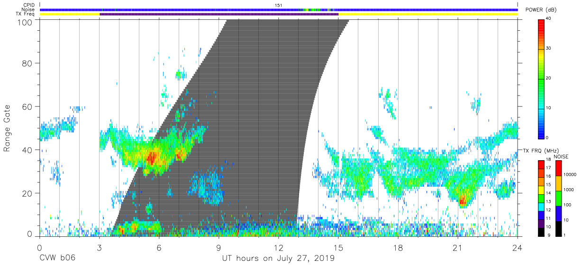The width and height of the screenshot is (582, 268).
Task: Click the "12" hour tick on time axis
Action: [279, 247]
